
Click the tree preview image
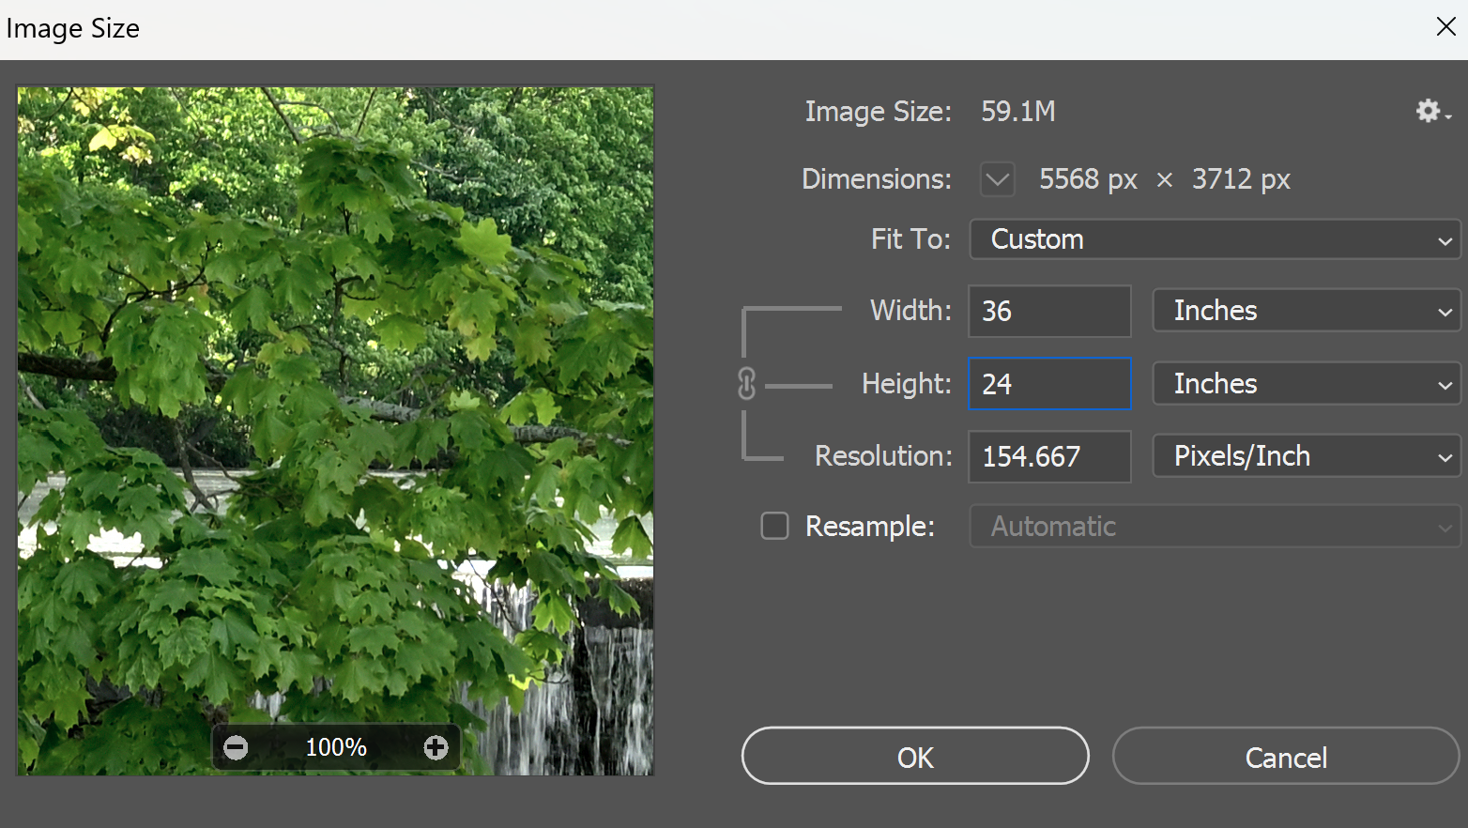tap(335, 431)
